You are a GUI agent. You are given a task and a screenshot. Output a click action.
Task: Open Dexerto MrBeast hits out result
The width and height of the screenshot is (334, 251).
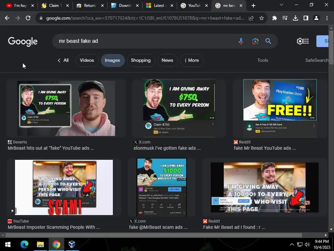click(x=51, y=148)
